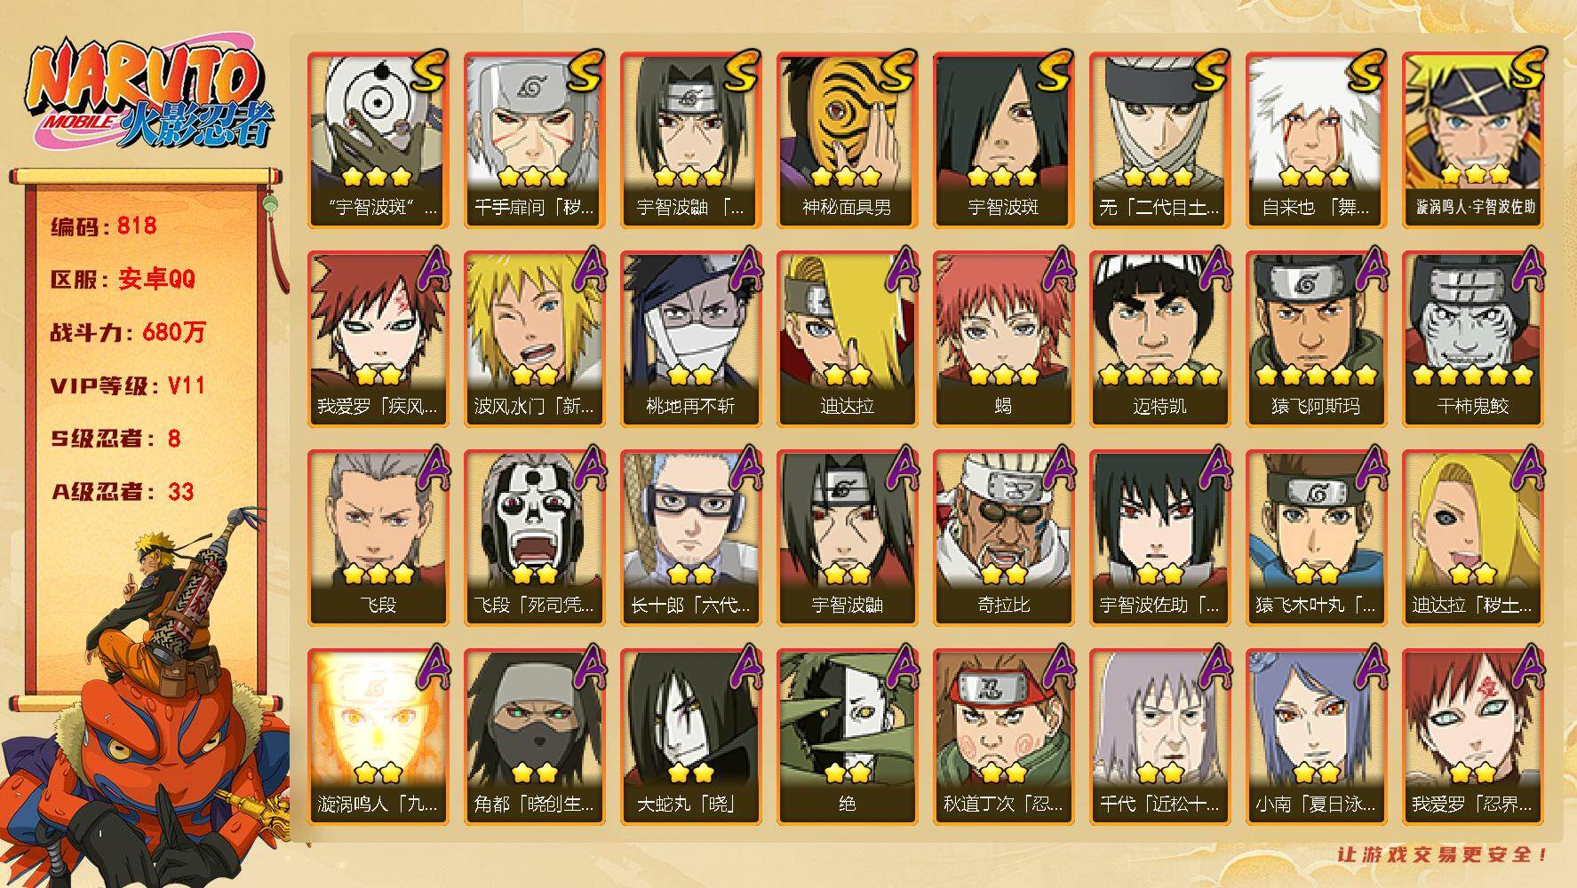This screenshot has height=888, width=1577.
Task: Choose the 蝎 ninja card
Action: 1003,338
